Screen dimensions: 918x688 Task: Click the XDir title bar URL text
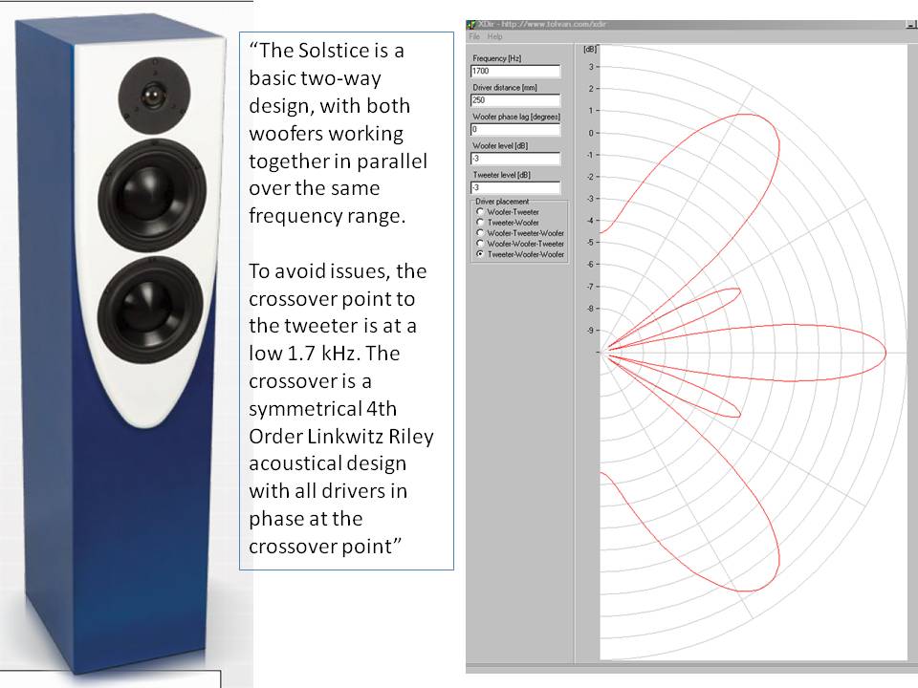pos(554,24)
